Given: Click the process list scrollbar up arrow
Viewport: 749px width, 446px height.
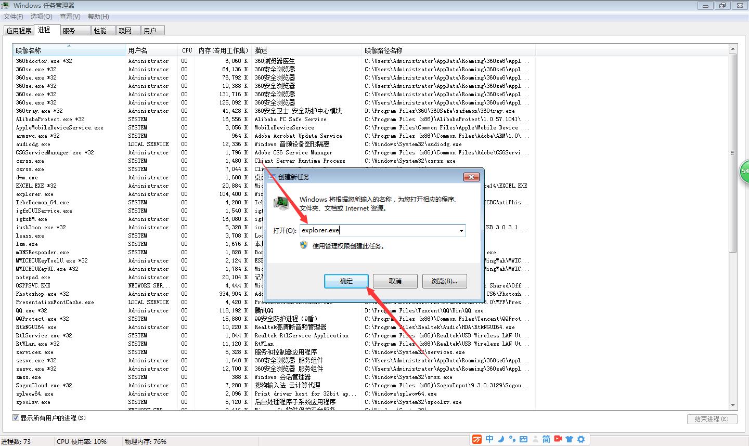Looking at the screenshot, I should tap(733, 49).
